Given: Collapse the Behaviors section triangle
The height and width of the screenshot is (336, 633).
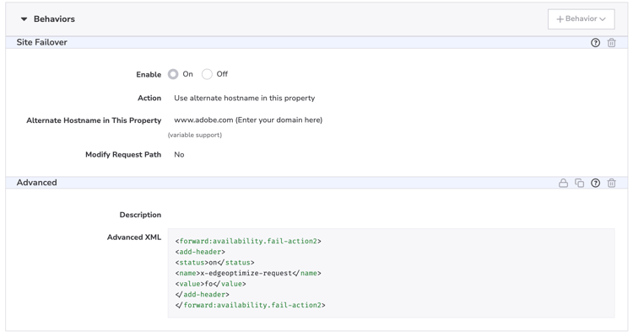Looking at the screenshot, I should (24, 19).
